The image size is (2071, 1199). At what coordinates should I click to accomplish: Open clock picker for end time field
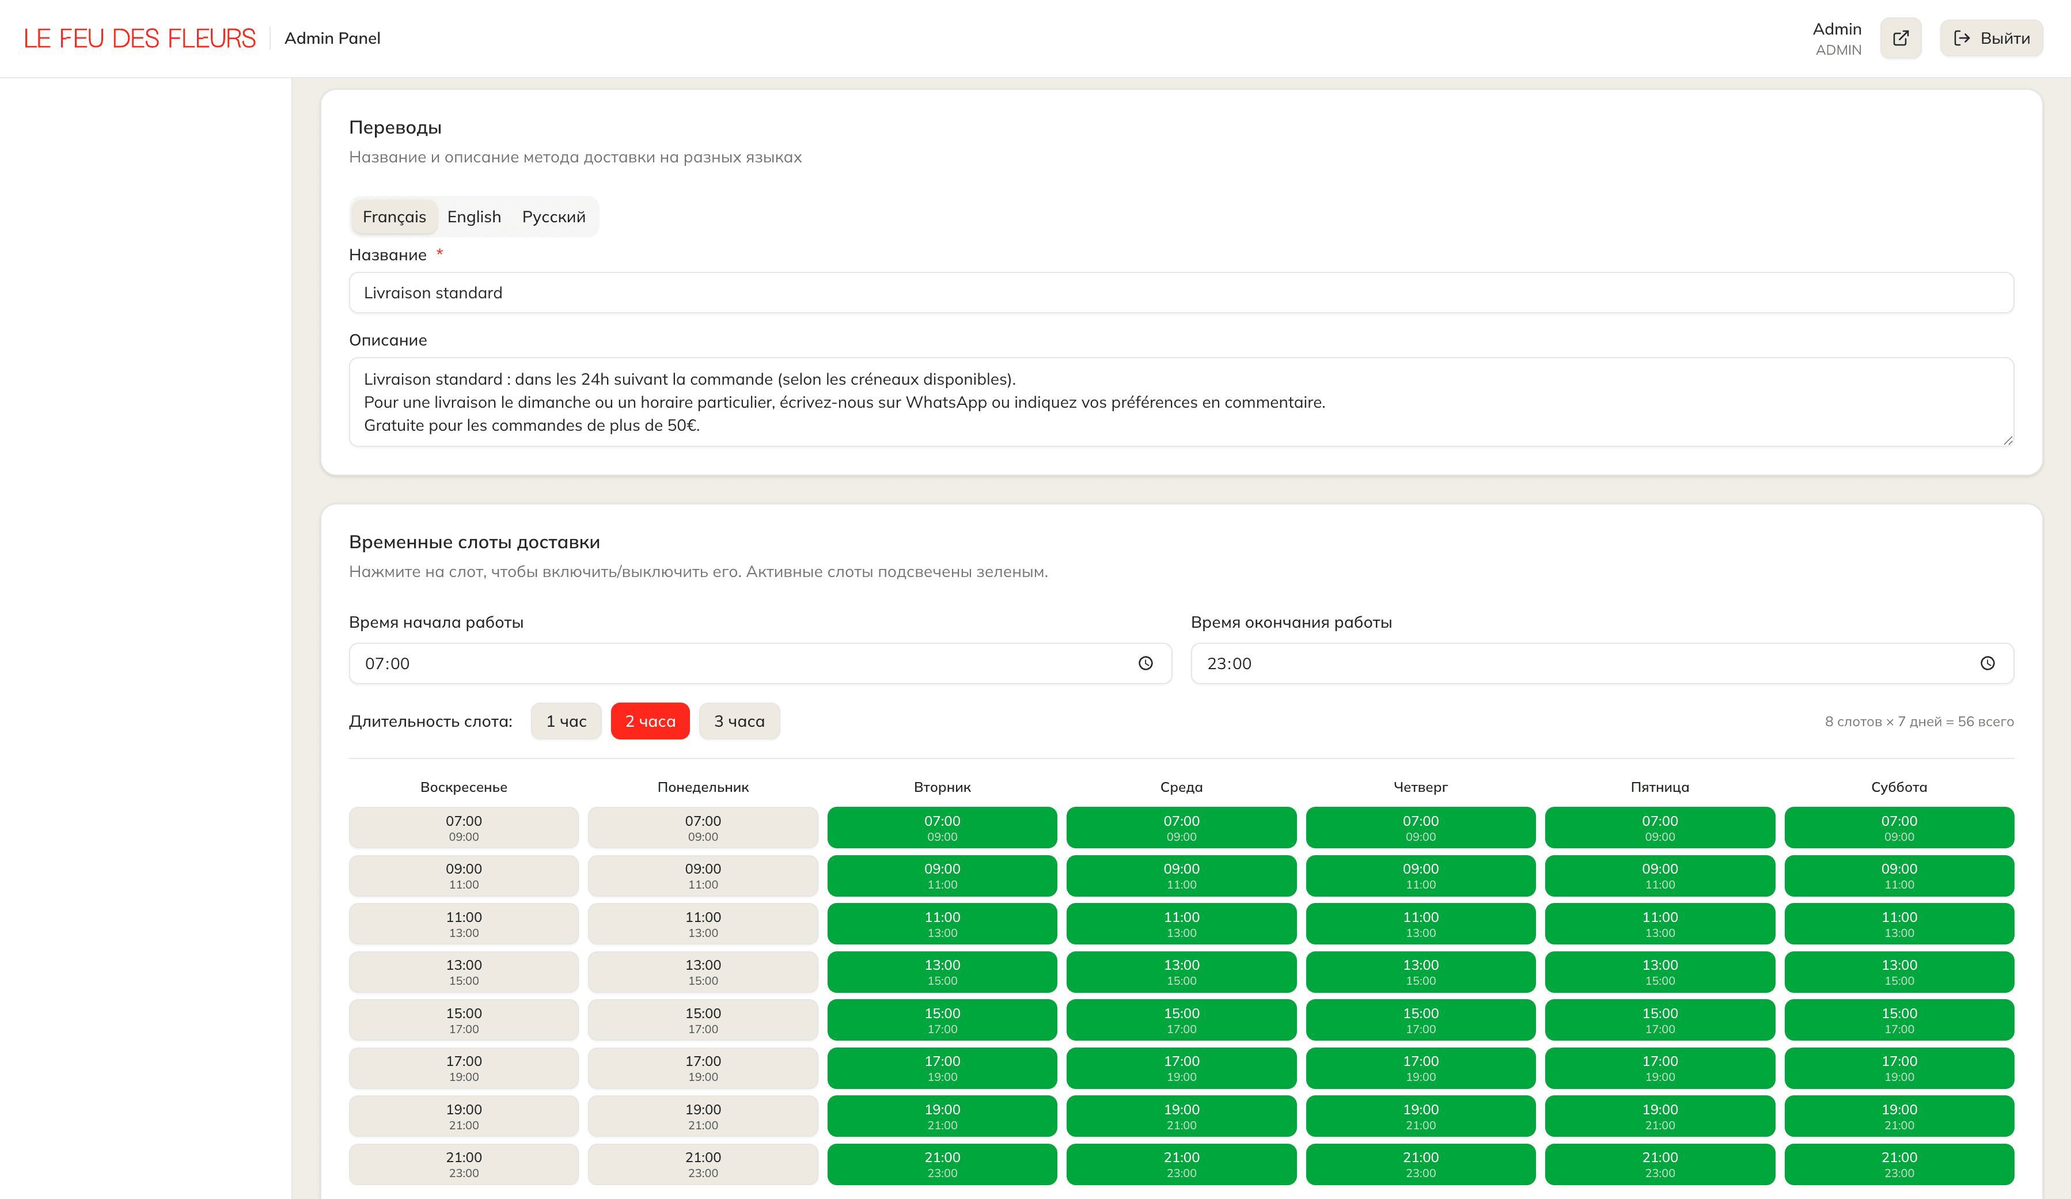1986,663
